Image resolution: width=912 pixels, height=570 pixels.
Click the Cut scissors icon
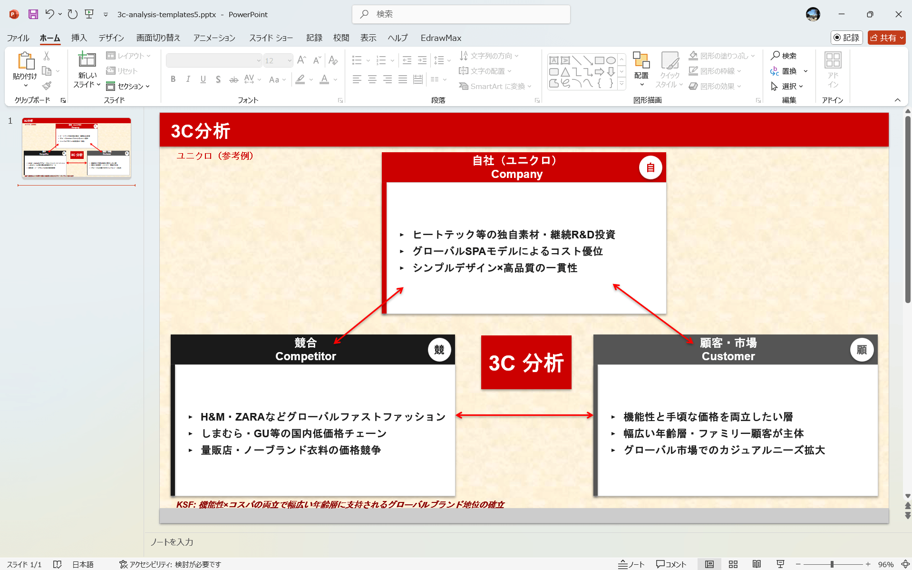click(x=47, y=56)
